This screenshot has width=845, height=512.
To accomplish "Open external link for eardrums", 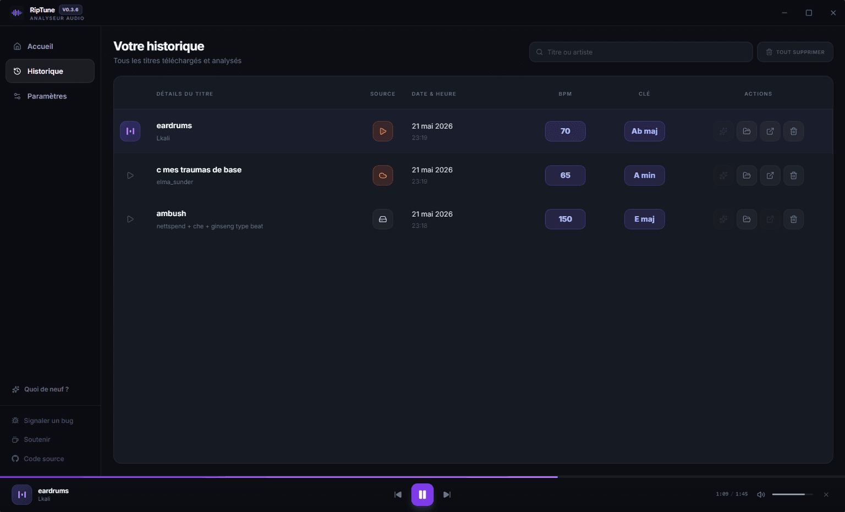I will 770,131.
